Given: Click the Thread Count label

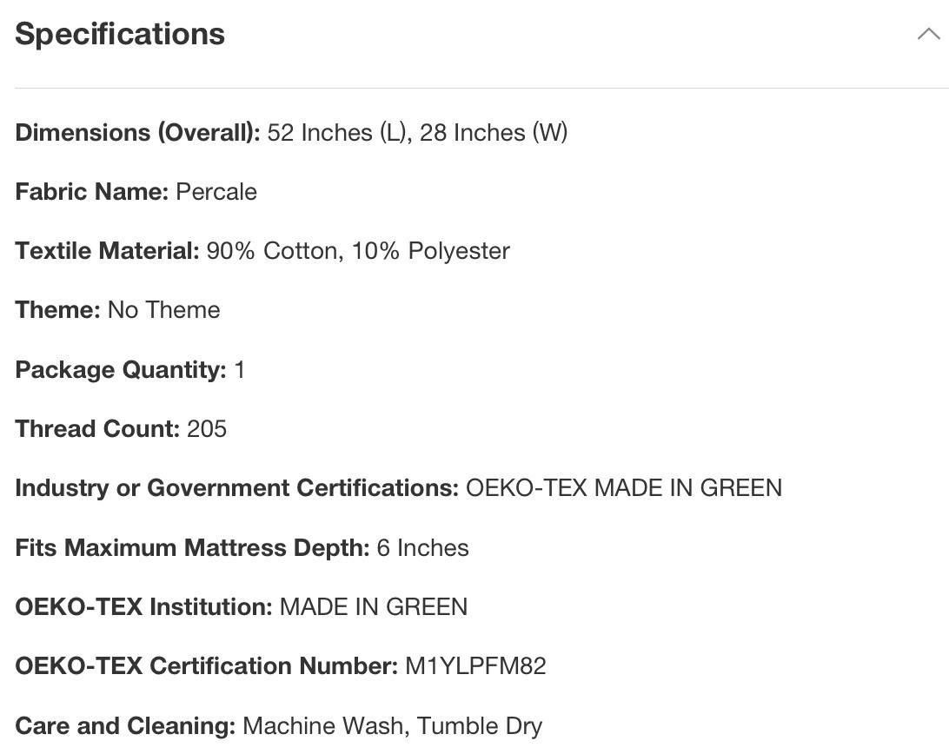Looking at the screenshot, I should coord(97,428).
